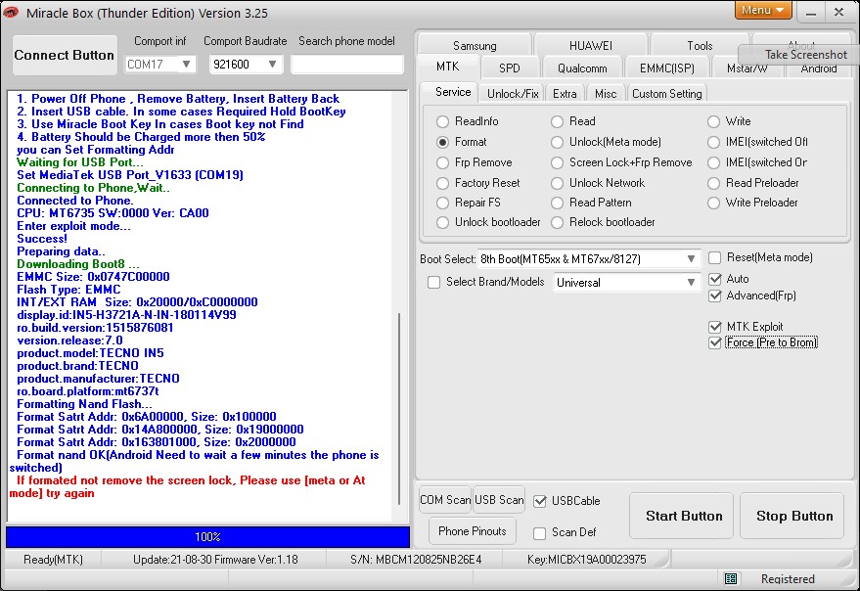The image size is (860, 591).
Task: Click the status bar grid icon near Registered
Action: point(731,579)
